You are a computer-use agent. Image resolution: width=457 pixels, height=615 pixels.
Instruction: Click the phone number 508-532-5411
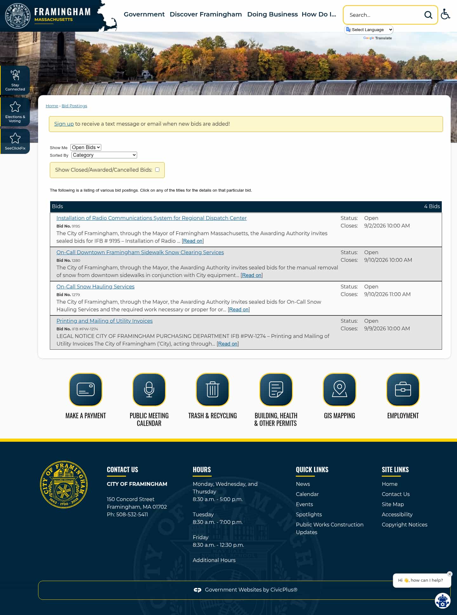tap(132, 514)
